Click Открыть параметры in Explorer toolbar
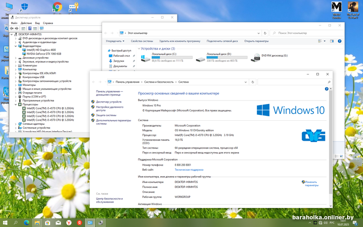 point(256,41)
